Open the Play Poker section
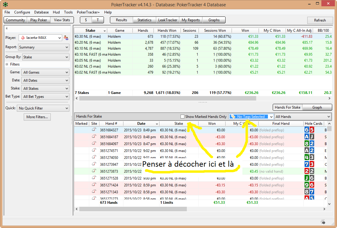337x228 pixels. [x=38, y=20]
